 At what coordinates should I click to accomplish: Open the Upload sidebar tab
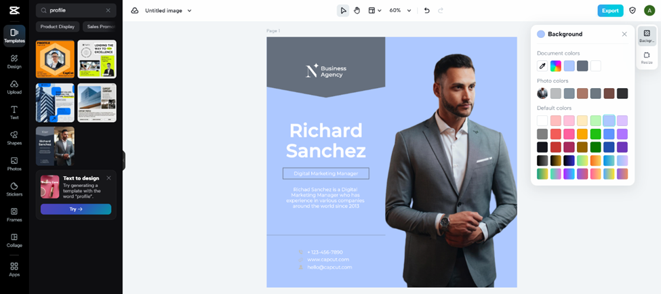[x=14, y=87]
